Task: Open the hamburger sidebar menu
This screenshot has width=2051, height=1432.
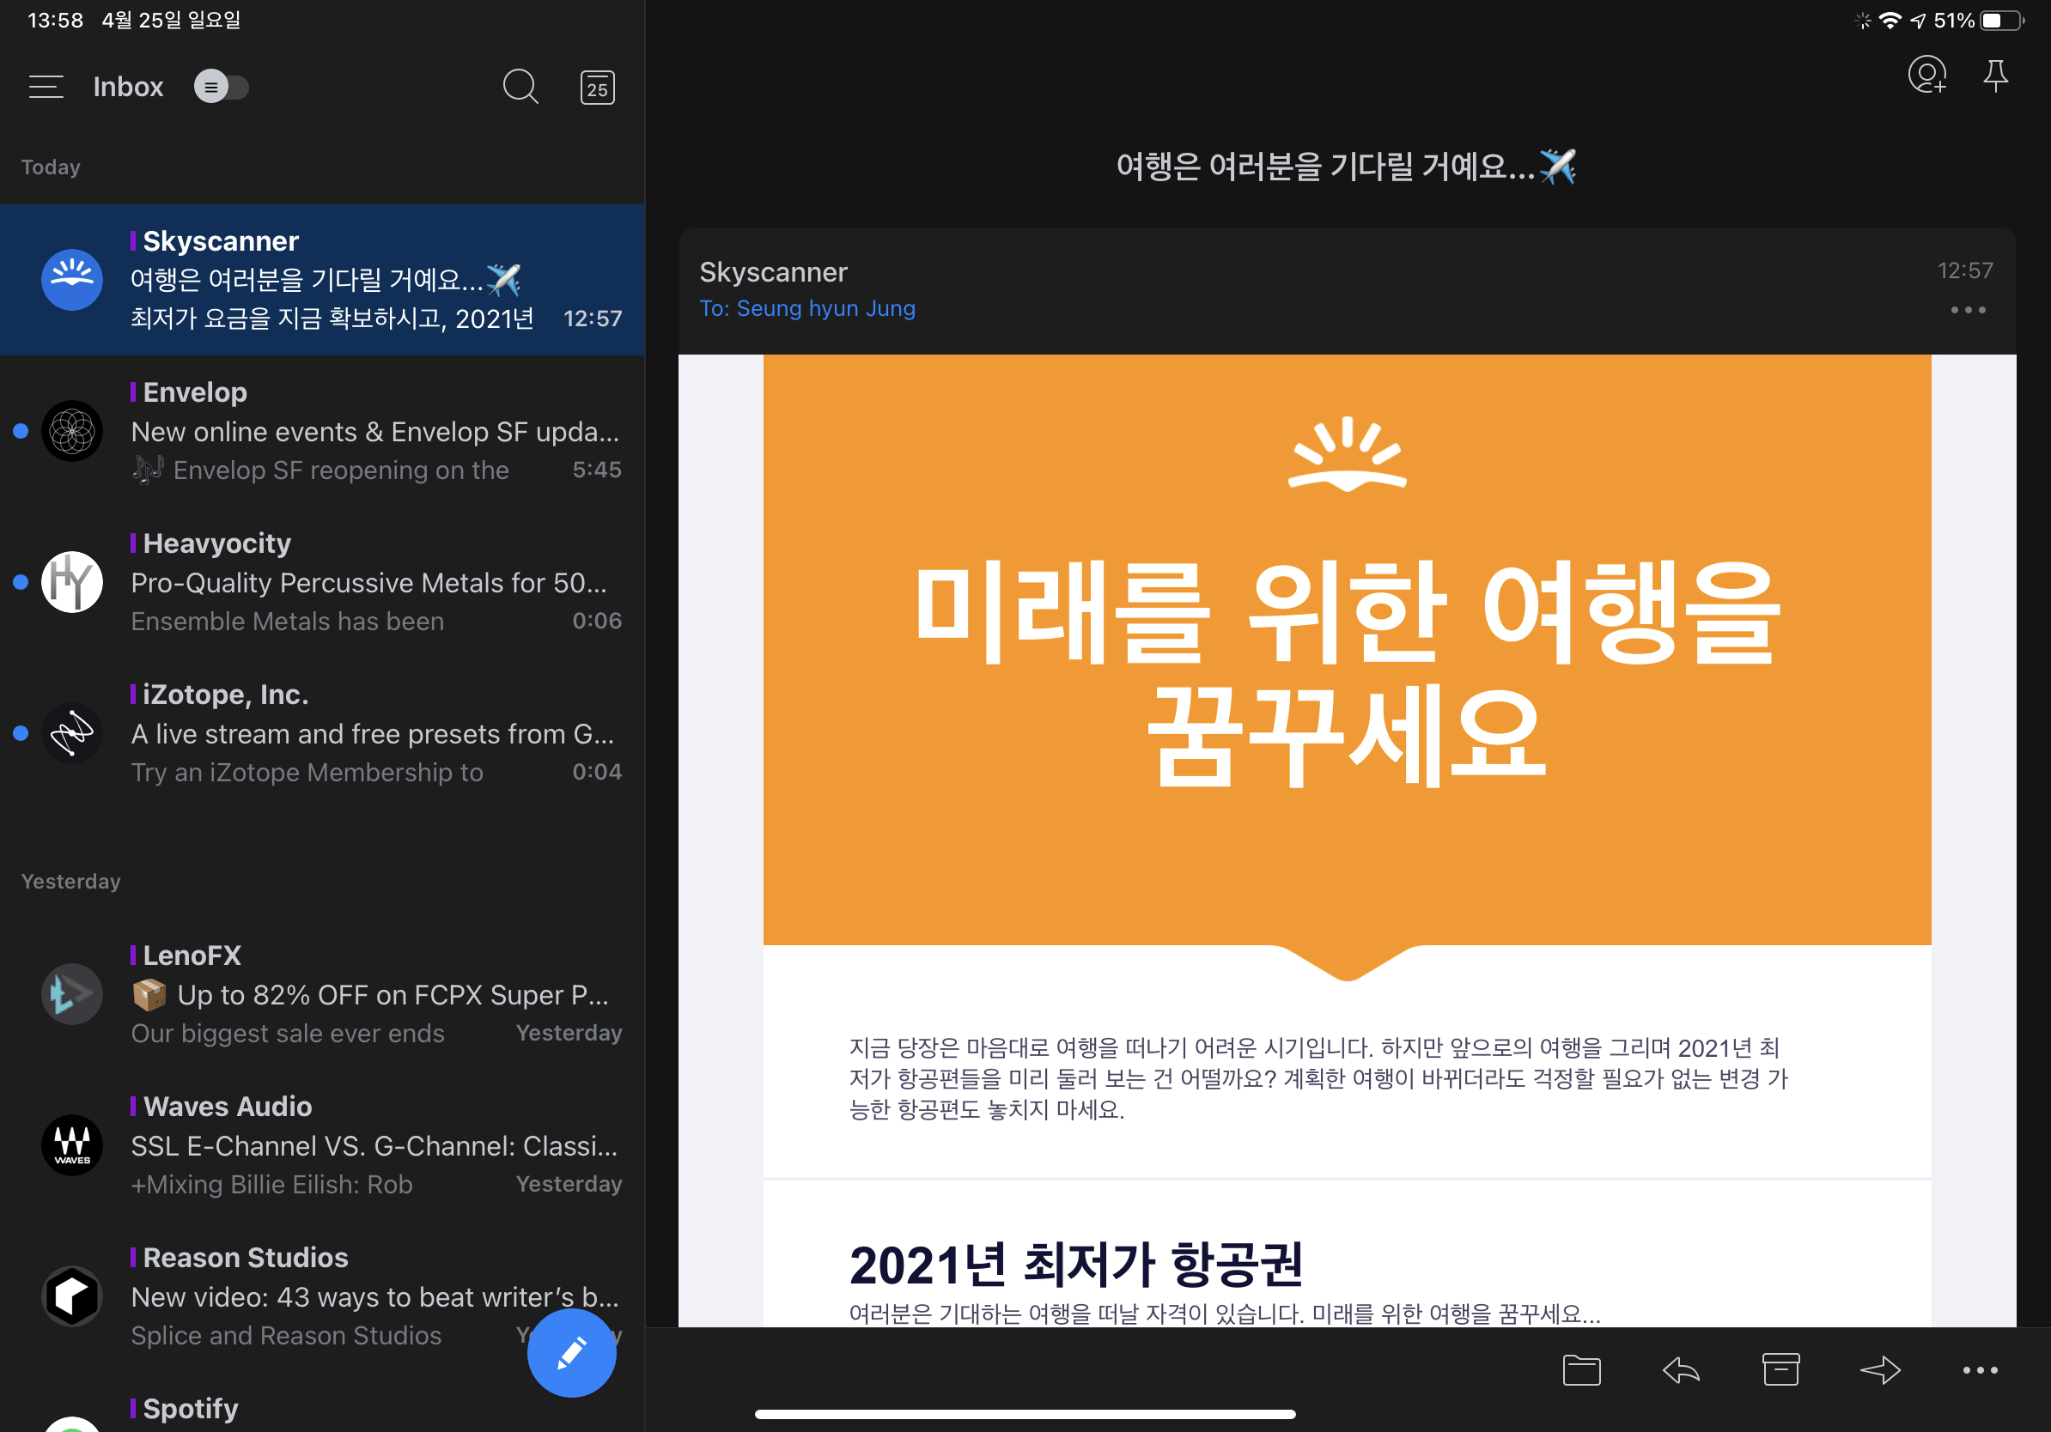Action: (46, 87)
